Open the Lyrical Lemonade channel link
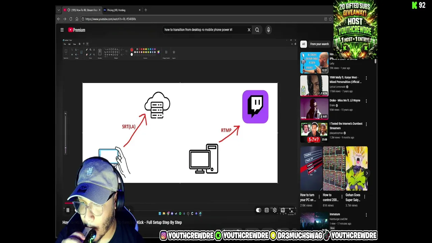This screenshot has height=243, width=432. (337, 87)
